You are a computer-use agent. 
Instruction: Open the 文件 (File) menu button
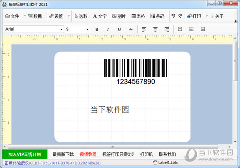coord(12,16)
